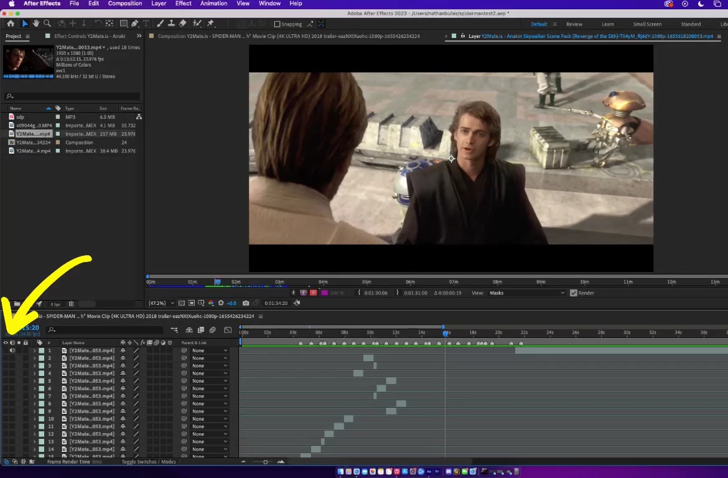Enable the Snapping checkbox
The width and height of the screenshot is (728, 478).
278,24
